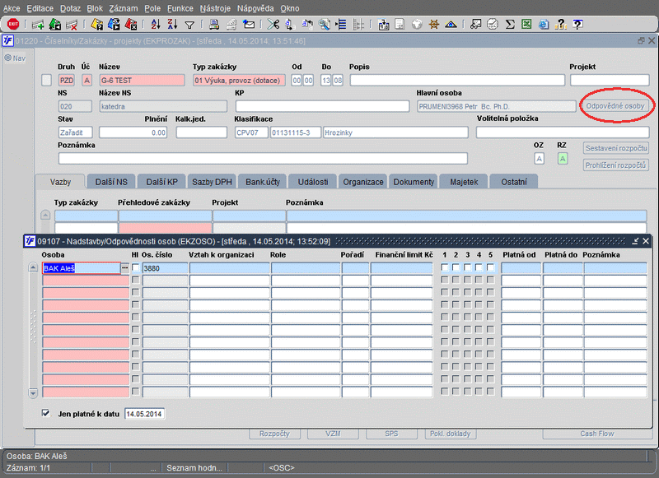The height and width of the screenshot is (478, 659).
Task: Tick column 1 checkbox in first row
Action: (x=445, y=268)
